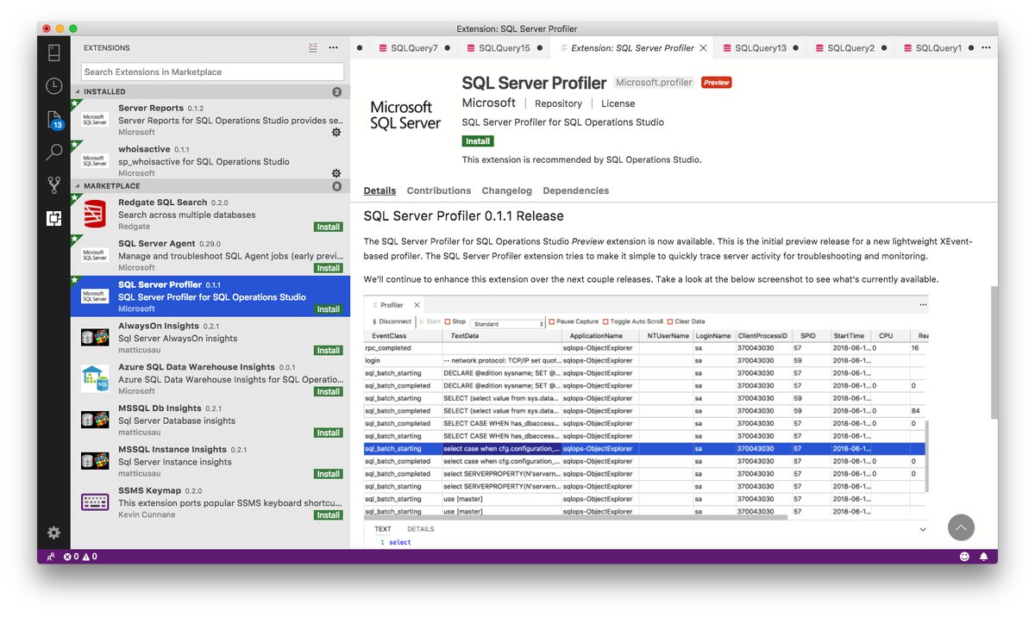
Task: Switch to SQLQuery13 tab
Action: click(761, 48)
